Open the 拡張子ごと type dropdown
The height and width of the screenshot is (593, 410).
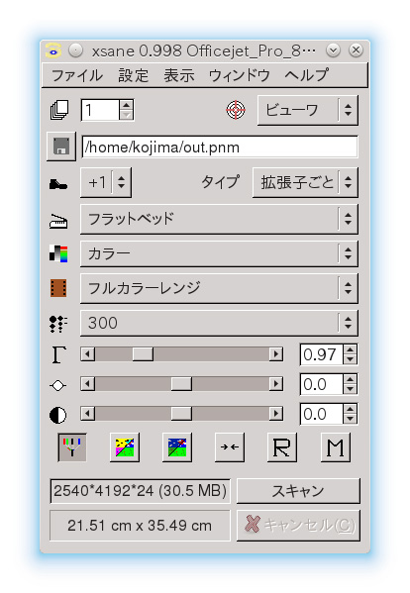tap(305, 183)
